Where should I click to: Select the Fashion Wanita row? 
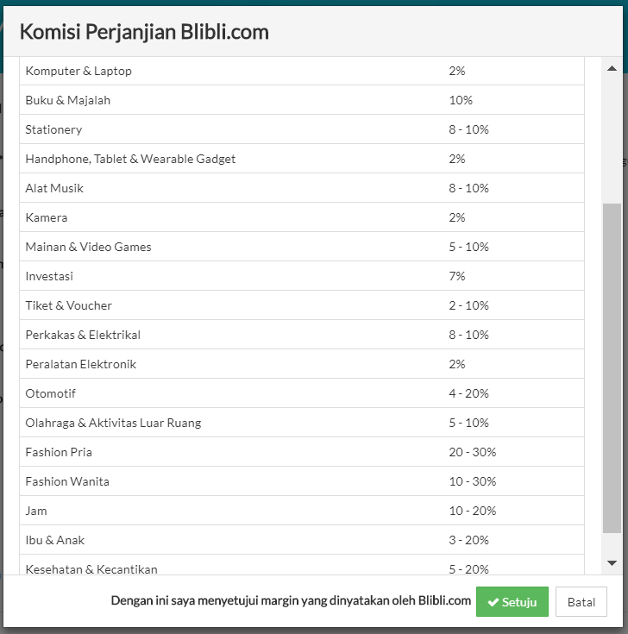[x=302, y=481]
